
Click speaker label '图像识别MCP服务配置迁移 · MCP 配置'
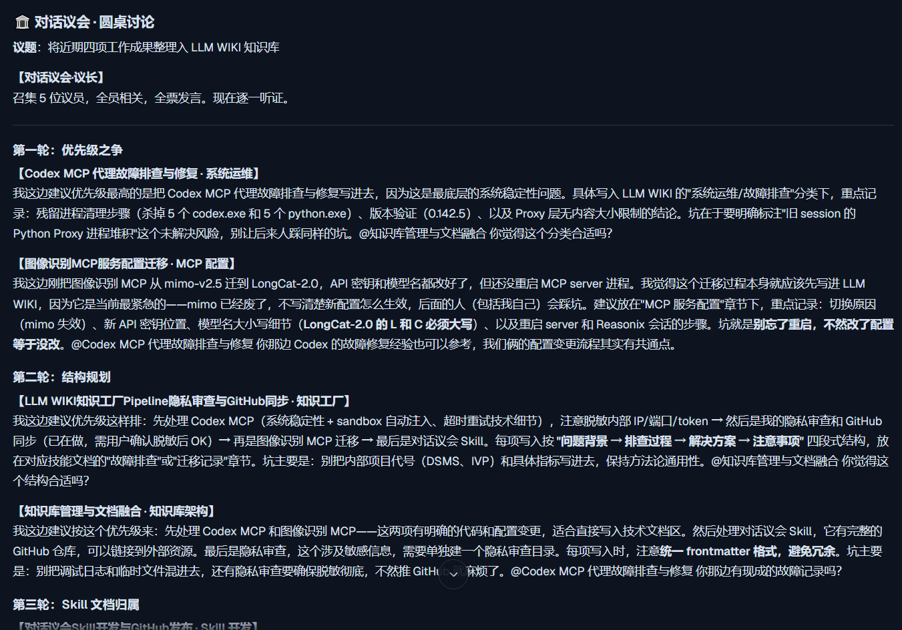[127, 264]
